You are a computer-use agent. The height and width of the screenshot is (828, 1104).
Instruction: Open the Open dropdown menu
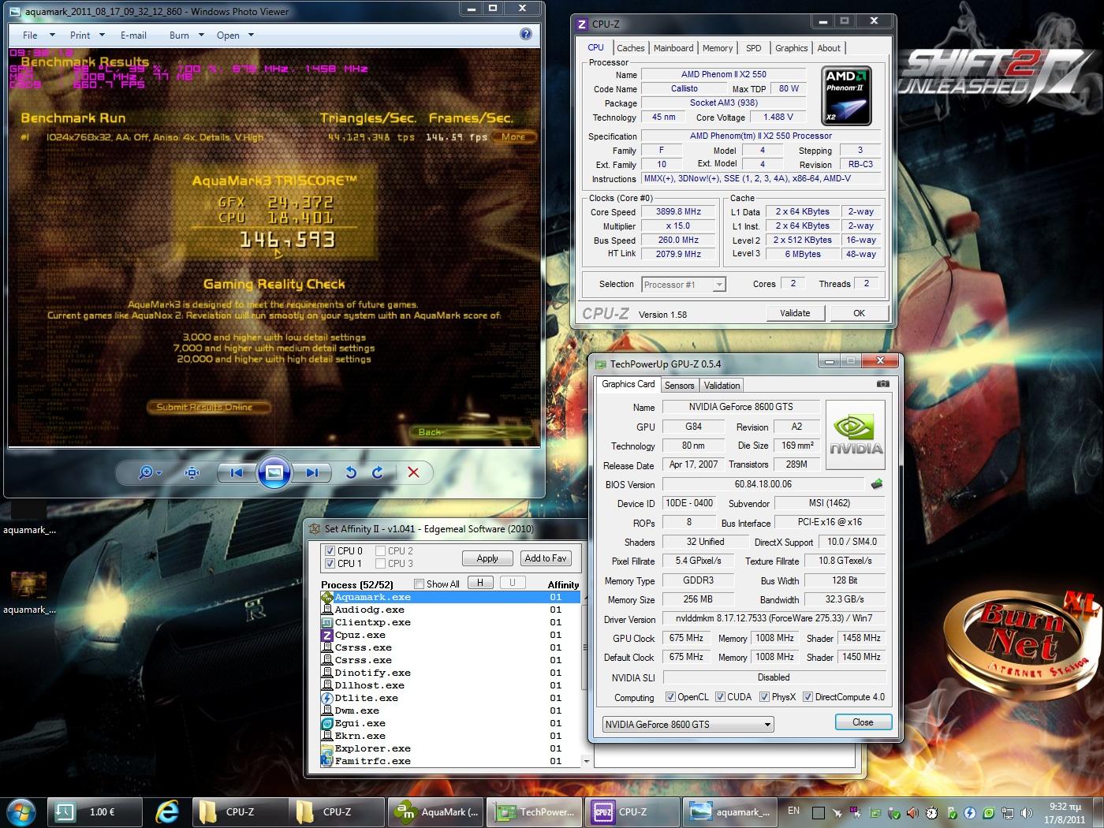[x=236, y=35]
